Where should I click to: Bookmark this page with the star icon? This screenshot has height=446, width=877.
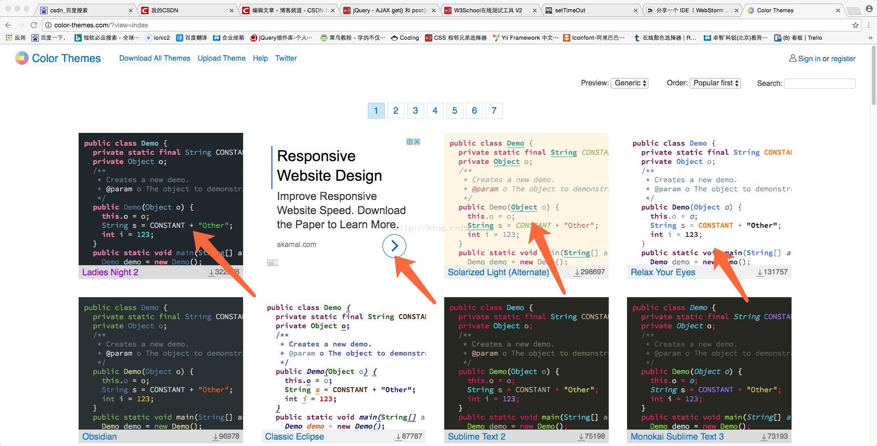pos(855,25)
